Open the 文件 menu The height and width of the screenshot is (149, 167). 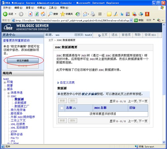pos(7,8)
